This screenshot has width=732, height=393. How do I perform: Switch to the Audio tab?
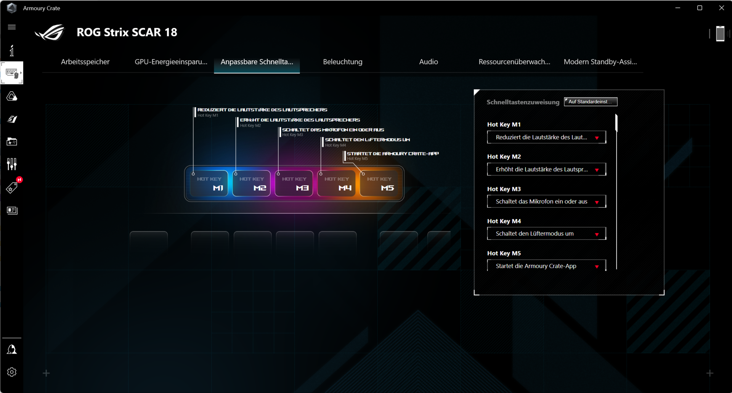click(x=428, y=62)
